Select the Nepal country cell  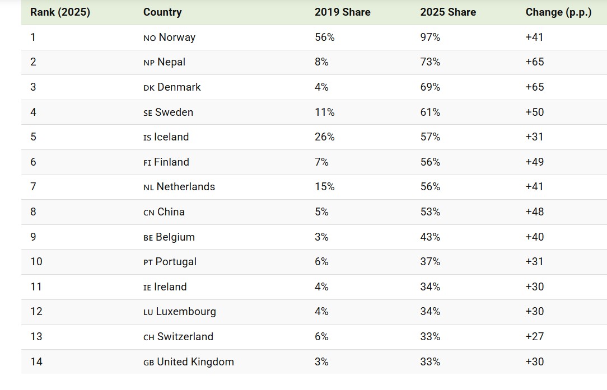pos(171,62)
